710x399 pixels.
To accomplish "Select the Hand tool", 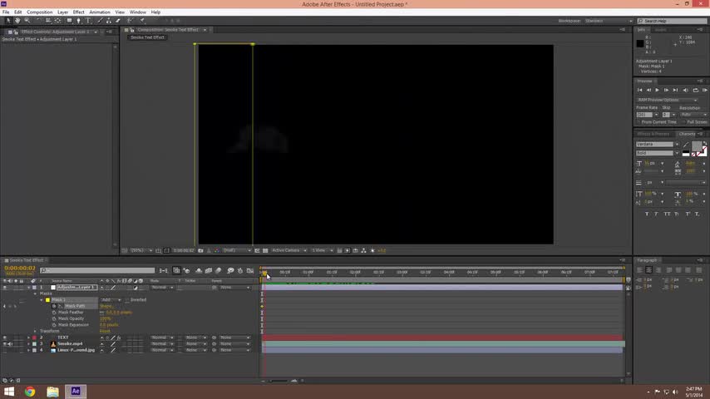I will click(x=17, y=21).
